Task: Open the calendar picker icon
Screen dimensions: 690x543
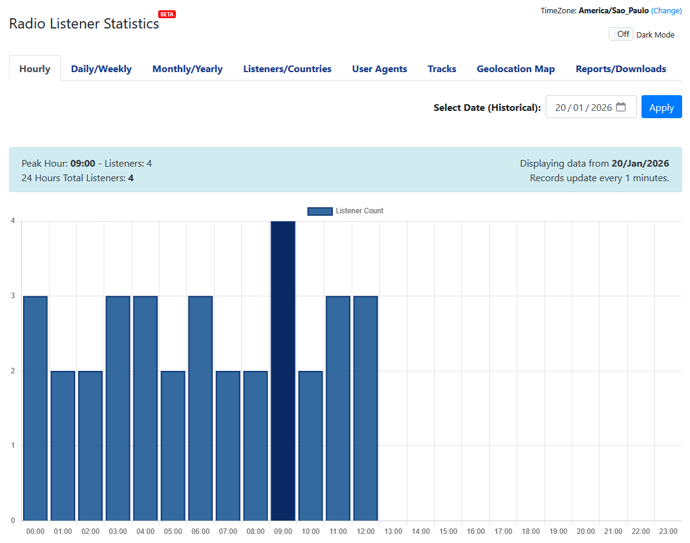Action: pyautogui.click(x=621, y=107)
